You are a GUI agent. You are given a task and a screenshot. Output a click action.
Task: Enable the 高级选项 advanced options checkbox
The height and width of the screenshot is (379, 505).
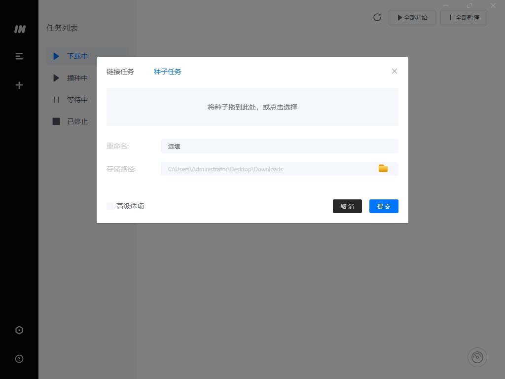click(x=109, y=206)
